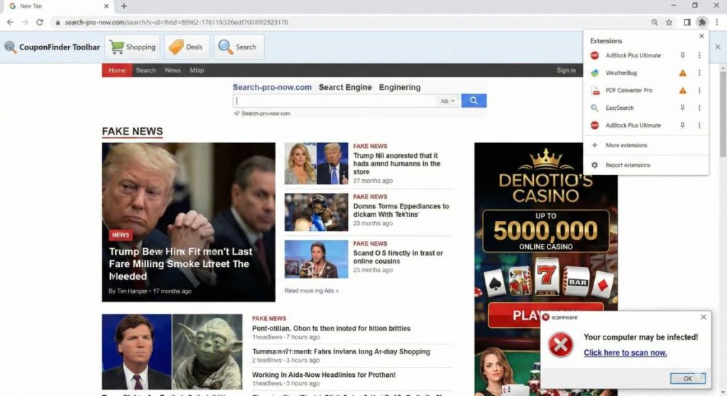This screenshot has height=396, width=727.
Task: Open the Mtap nav item
Action: pyautogui.click(x=197, y=70)
